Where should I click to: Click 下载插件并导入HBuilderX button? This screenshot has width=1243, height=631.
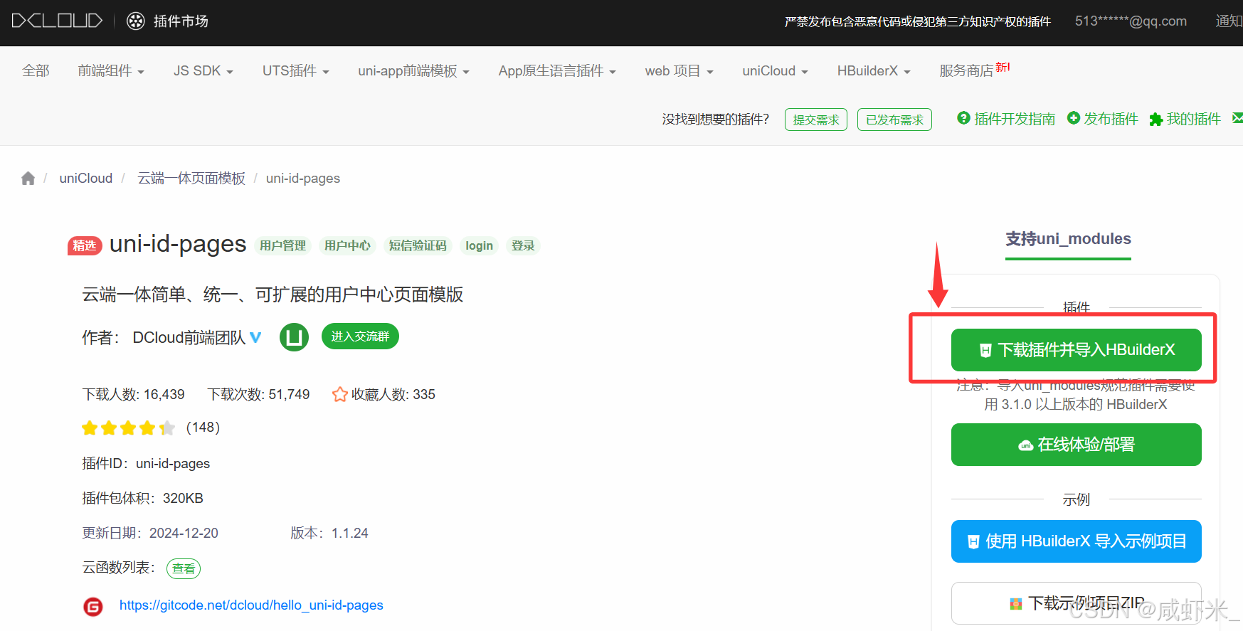(1077, 350)
